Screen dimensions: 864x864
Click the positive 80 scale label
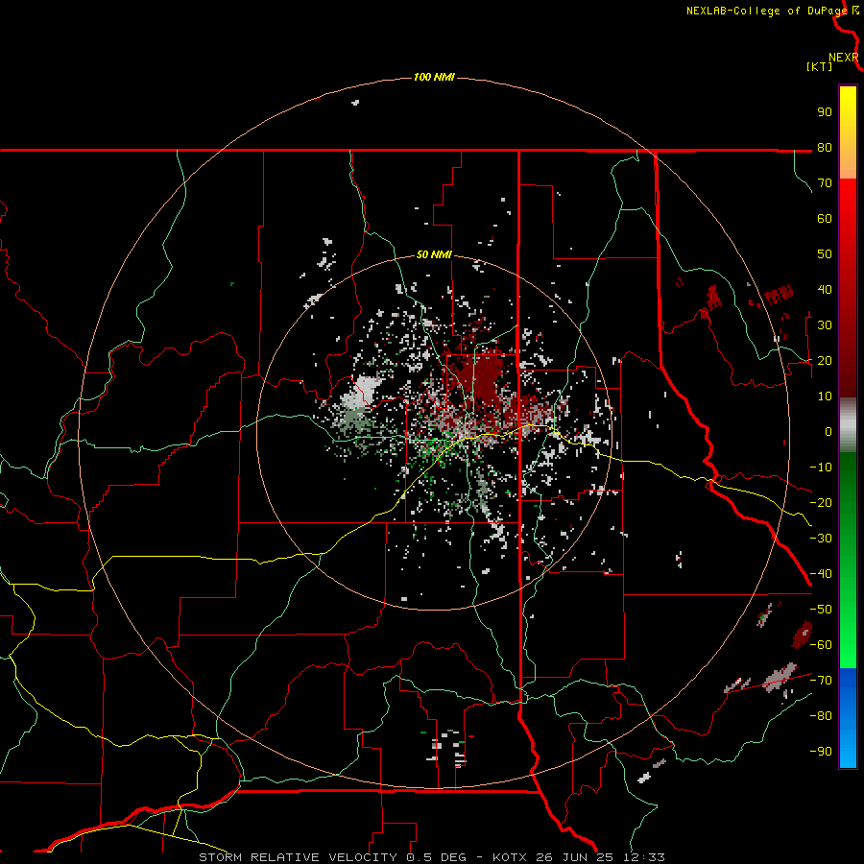(x=825, y=147)
